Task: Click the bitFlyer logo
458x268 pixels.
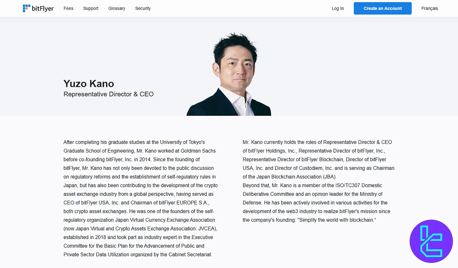Action: 38,8
